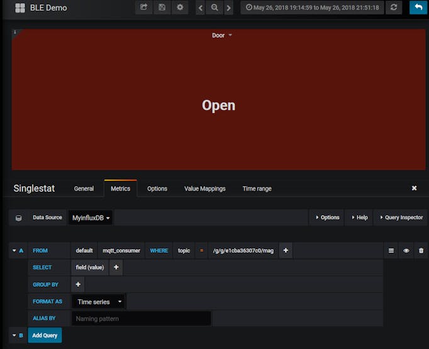Switch to the Options tab
429x349 pixels.
pos(157,189)
